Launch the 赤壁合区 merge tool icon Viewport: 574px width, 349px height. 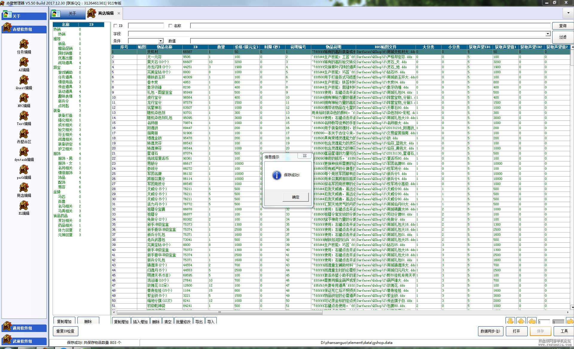click(x=24, y=134)
